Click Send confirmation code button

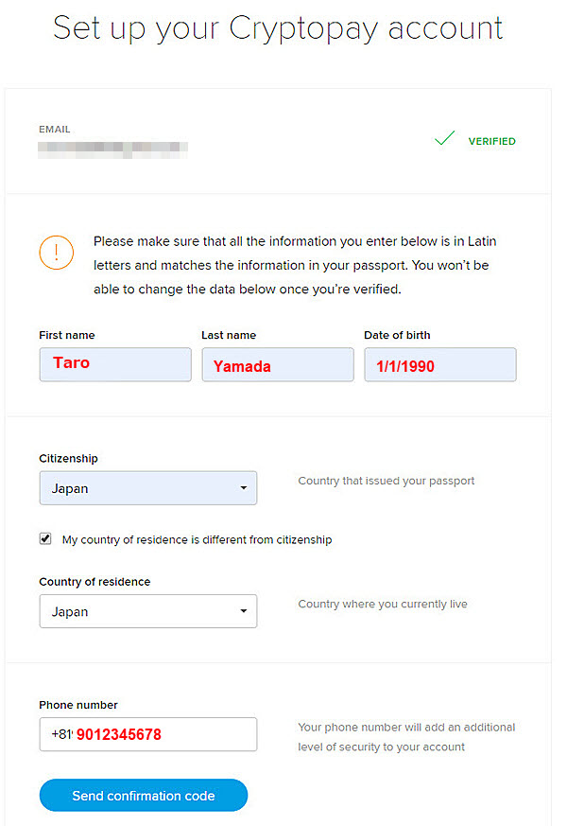click(144, 796)
